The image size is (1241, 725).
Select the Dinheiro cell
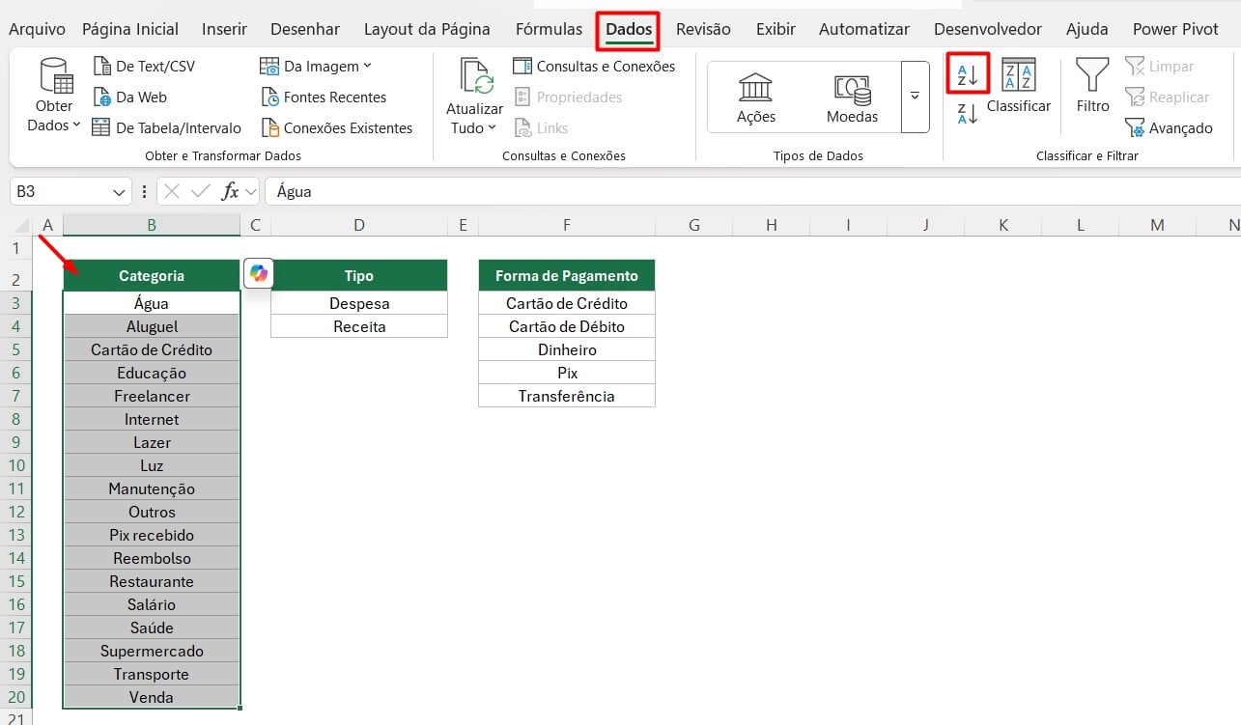pos(567,349)
